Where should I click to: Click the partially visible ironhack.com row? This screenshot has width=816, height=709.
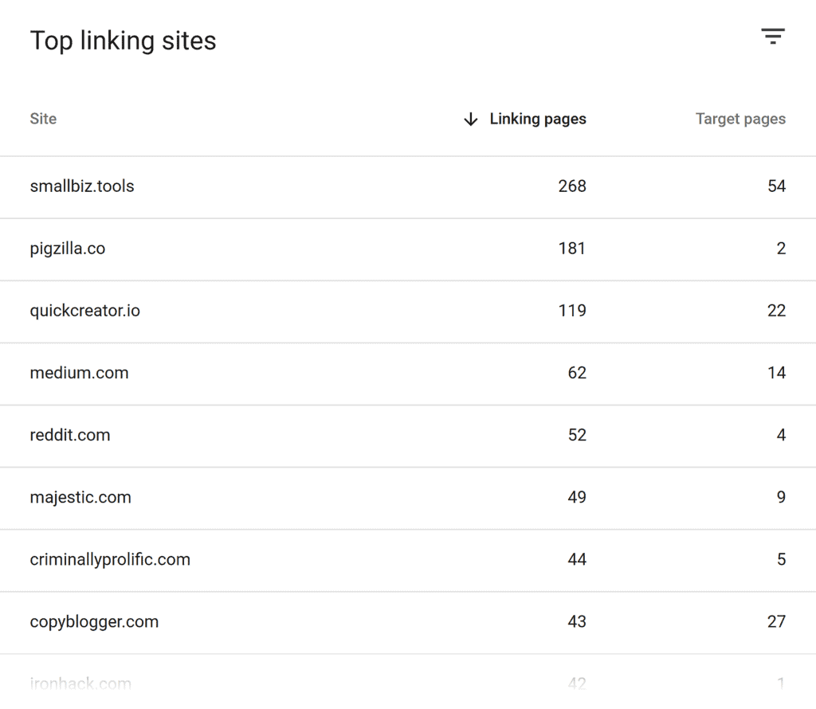pyautogui.click(x=80, y=683)
